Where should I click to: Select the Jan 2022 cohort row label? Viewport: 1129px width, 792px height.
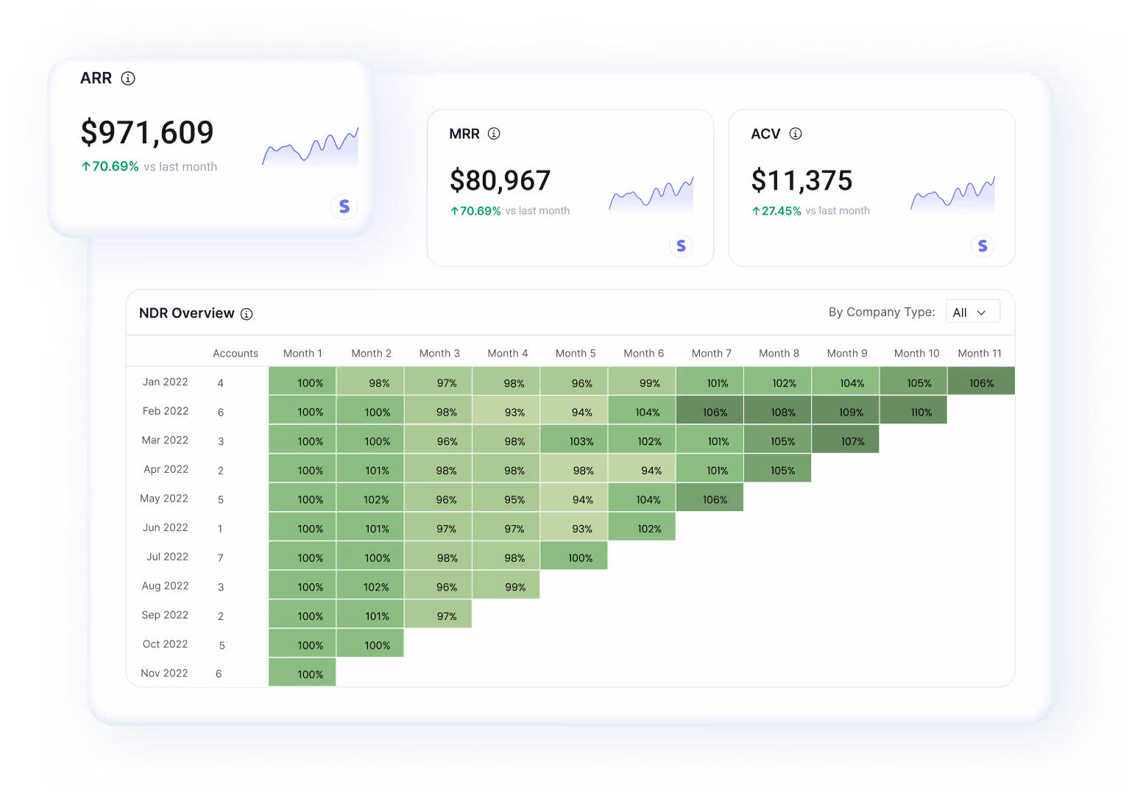coord(165,382)
